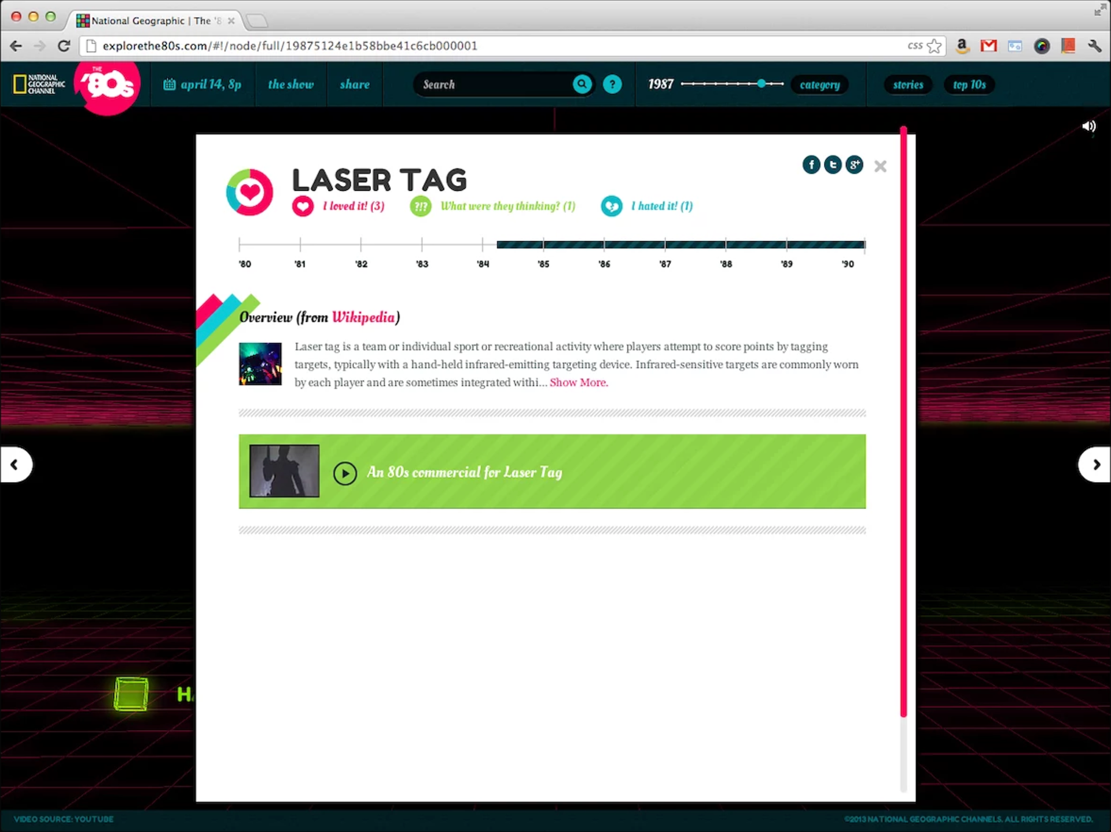Screen dimensions: 1111x832
Task: Click the browser back button
Action: tap(16, 46)
